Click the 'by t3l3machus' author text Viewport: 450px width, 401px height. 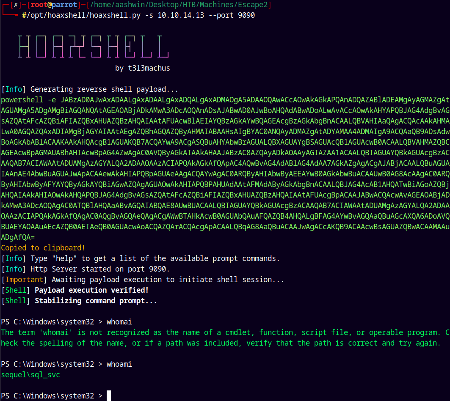pos(142,68)
